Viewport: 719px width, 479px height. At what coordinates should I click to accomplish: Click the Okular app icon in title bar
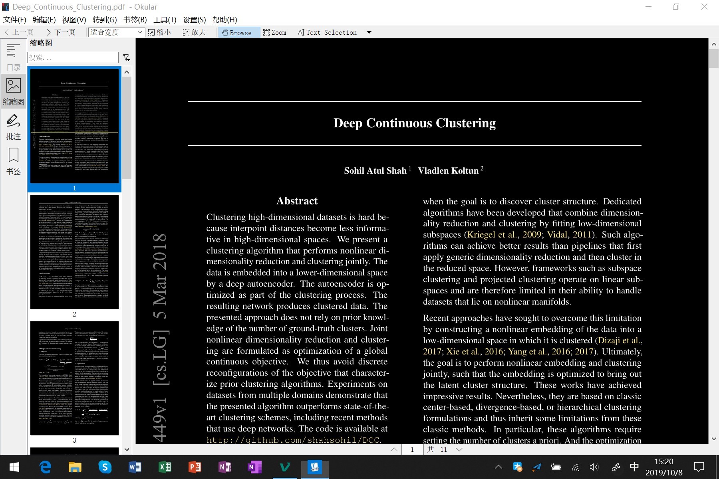[x=6, y=7]
